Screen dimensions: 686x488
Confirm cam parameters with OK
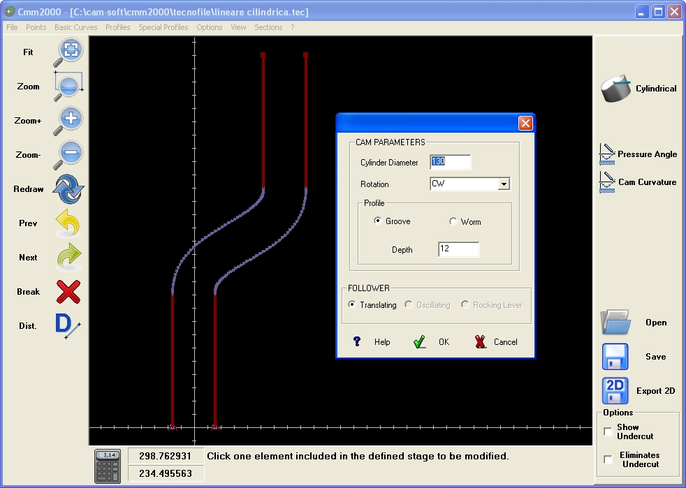432,342
